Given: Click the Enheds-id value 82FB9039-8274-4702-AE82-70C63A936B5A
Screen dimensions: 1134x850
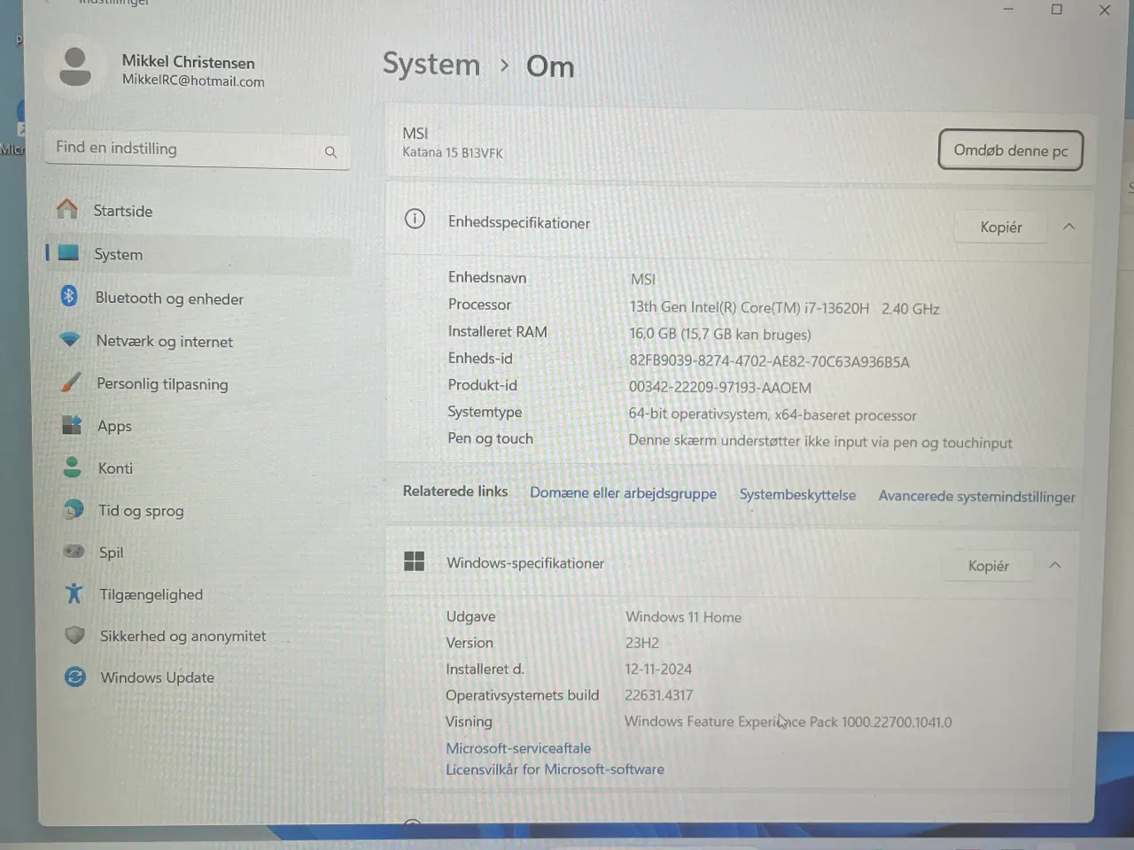Looking at the screenshot, I should click(x=769, y=361).
